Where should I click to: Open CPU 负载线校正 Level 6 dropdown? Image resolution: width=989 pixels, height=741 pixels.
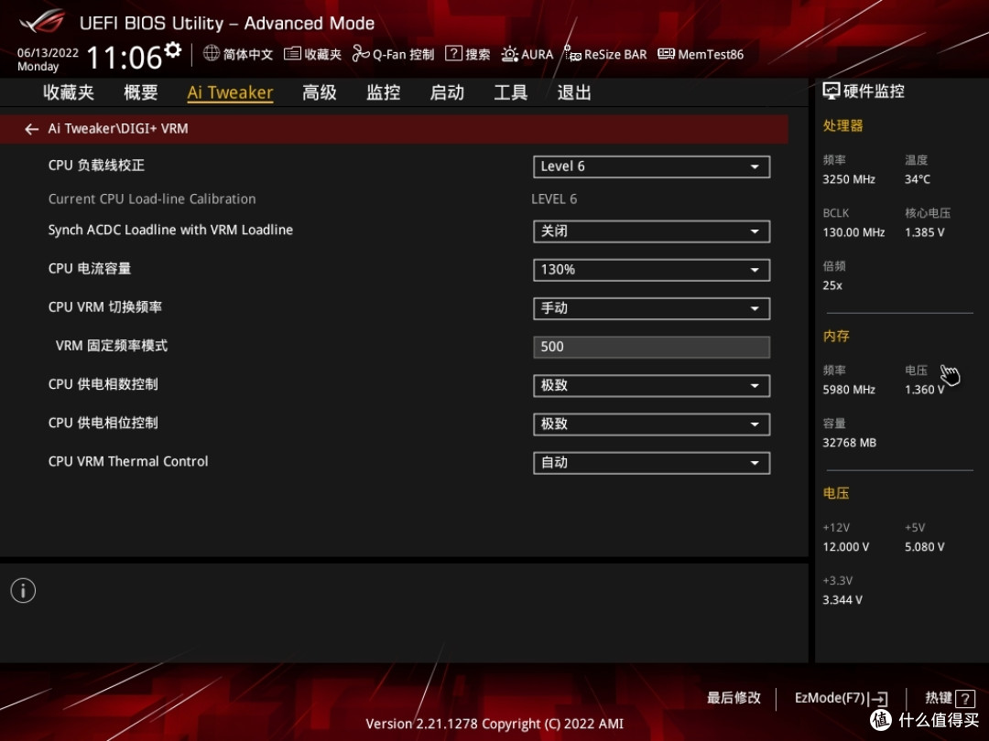[652, 167]
